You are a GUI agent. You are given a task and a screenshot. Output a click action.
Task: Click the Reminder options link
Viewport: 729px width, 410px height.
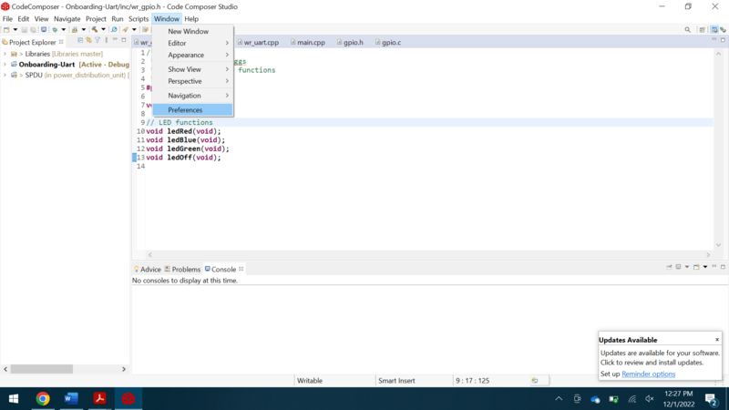648,374
